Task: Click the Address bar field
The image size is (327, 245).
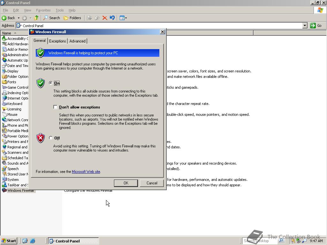Action: click(159, 26)
